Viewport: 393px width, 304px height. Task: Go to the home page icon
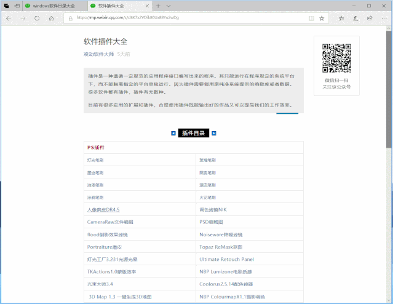pos(52,18)
